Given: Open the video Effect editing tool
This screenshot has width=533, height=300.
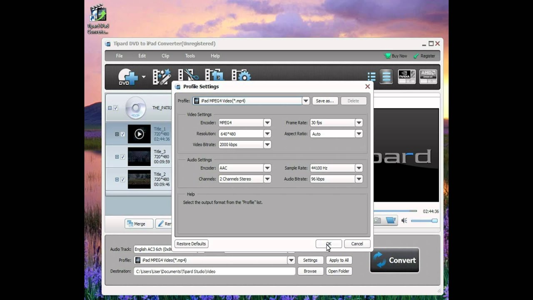Looking at the screenshot, I should [x=162, y=77].
